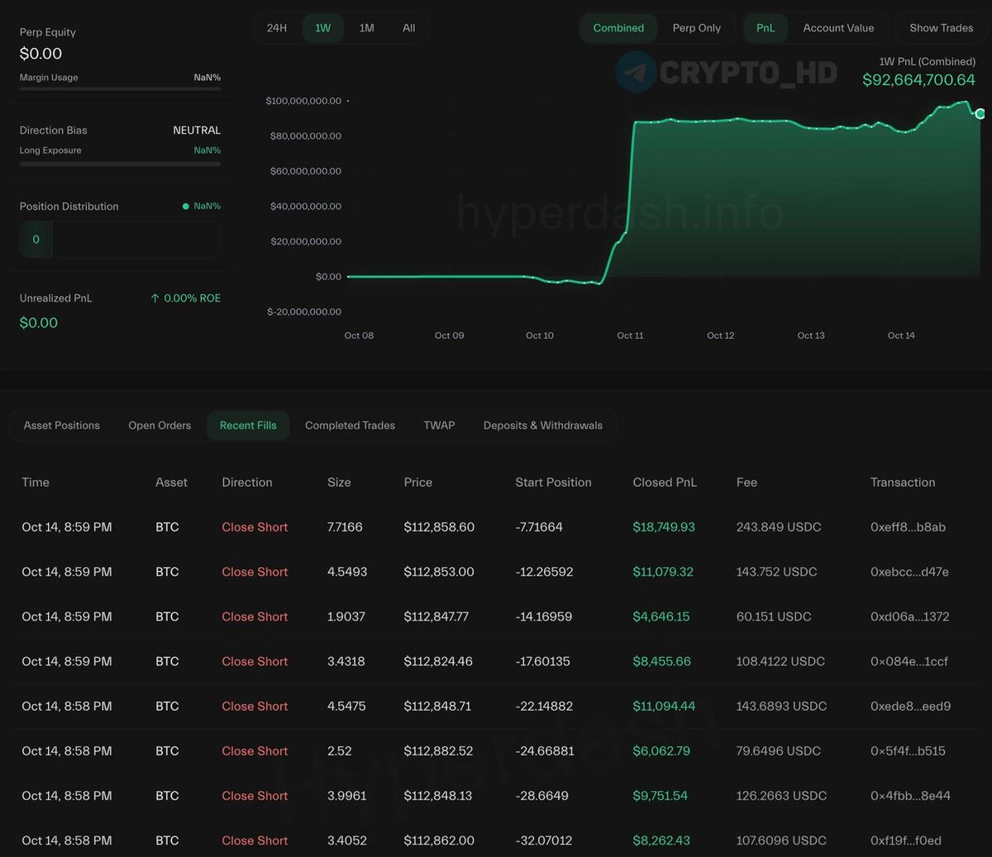Show PnL on the chart
Screen dimensions: 992x857
click(x=765, y=28)
